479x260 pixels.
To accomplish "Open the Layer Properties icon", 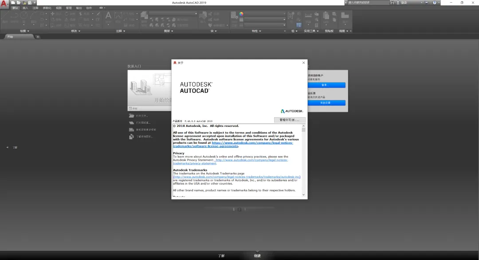I will pyautogui.click(x=145, y=16).
